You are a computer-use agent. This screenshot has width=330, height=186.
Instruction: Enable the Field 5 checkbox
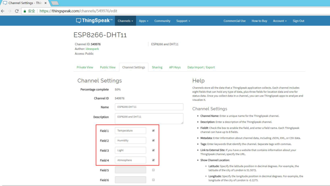(153, 170)
